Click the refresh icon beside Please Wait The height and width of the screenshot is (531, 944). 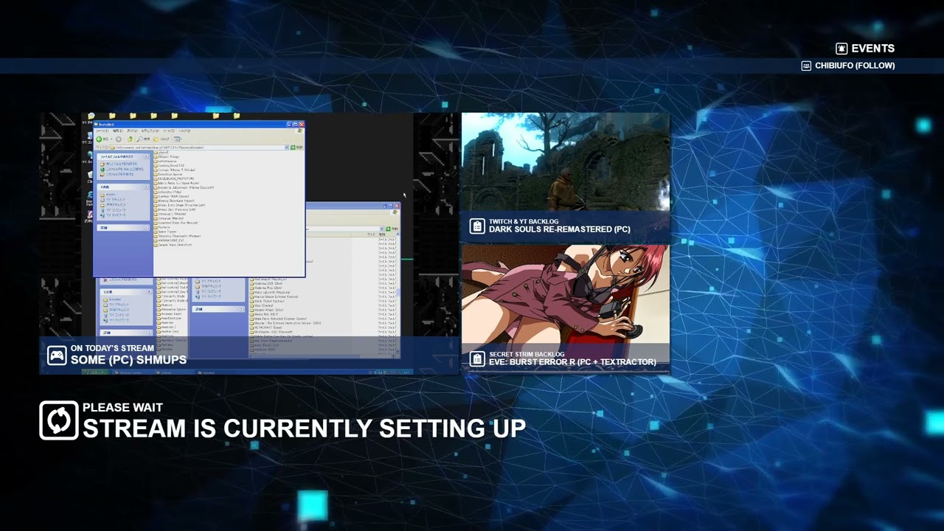coord(59,420)
